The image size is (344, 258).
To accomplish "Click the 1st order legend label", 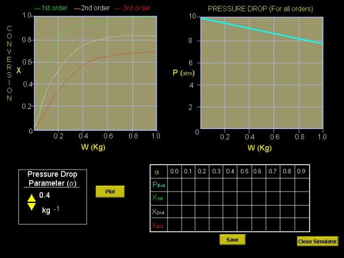I will click(51, 9).
